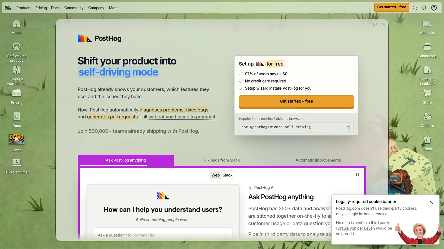Image resolution: width=444 pixels, height=249 pixels.
Task: Dismiss the cookie banner
Action: pyautogui.click(x=431, y=202)
